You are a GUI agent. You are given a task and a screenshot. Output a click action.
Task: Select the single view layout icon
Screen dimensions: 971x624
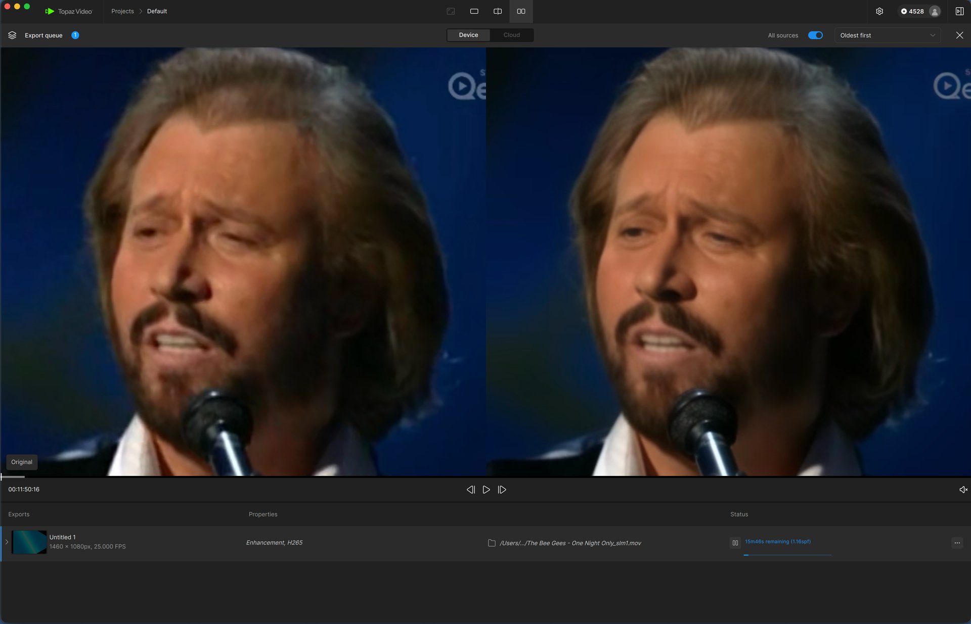pyautogui.click(x=474, y=11)
